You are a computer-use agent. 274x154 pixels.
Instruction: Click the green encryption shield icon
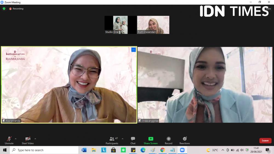[4, 8]
